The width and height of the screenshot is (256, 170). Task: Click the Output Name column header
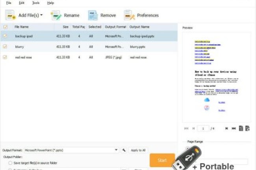(139, 27)
